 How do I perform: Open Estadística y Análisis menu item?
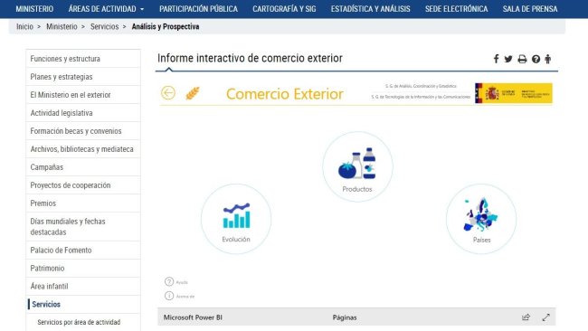point(371,9)
